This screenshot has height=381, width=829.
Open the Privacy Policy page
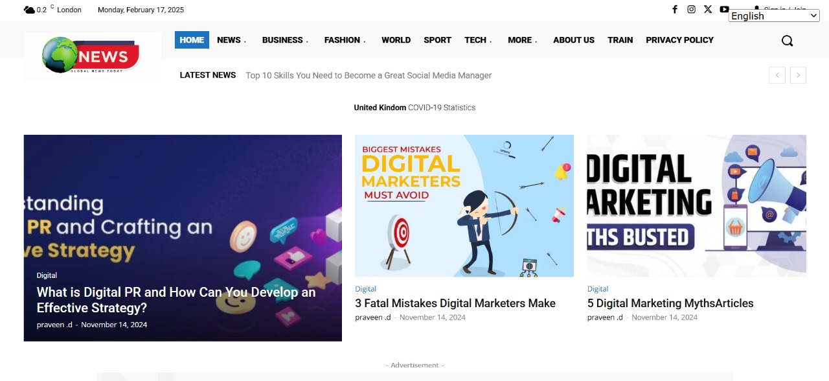coord(679,40)
